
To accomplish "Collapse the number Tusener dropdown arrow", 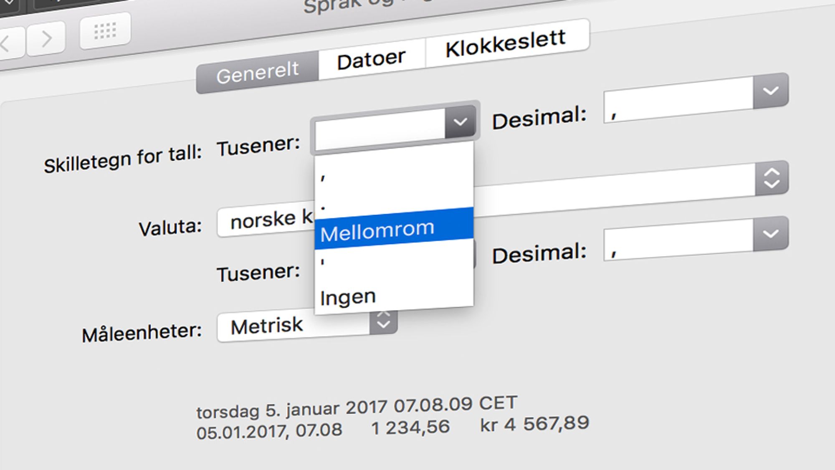I will (460, 122).
